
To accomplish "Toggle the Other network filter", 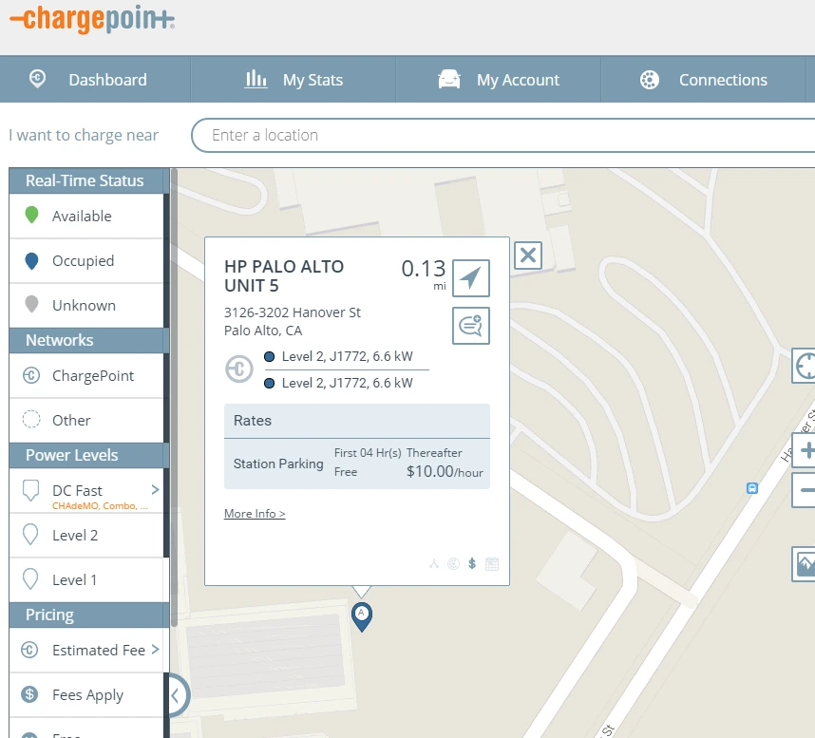I will (x=86, y=420).
